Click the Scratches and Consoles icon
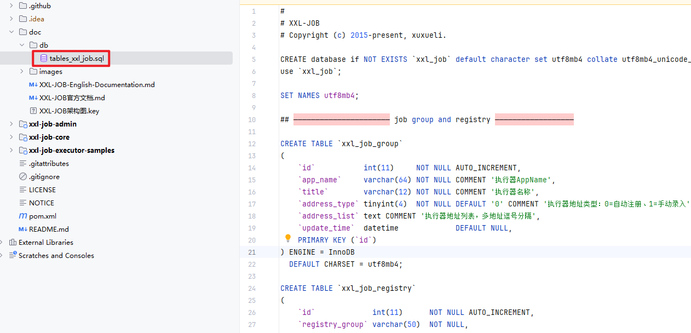 (x=13, y=255)
